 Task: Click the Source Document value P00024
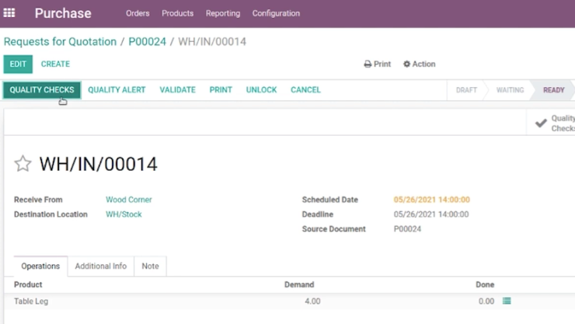[x=407, y=229]
